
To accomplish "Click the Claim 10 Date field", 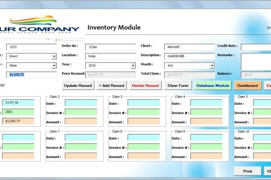I will (262, 137).
